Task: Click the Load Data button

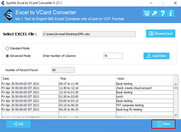Action: (x=156, y=56)
